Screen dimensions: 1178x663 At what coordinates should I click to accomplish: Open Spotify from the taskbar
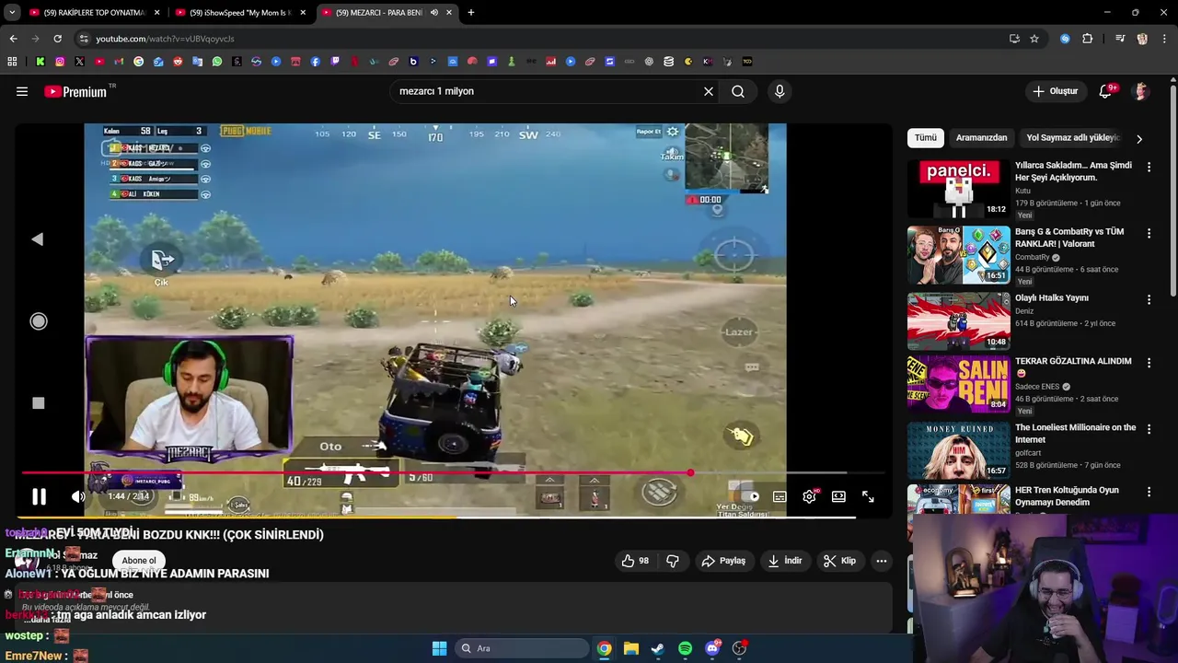[x=685, y=648]
